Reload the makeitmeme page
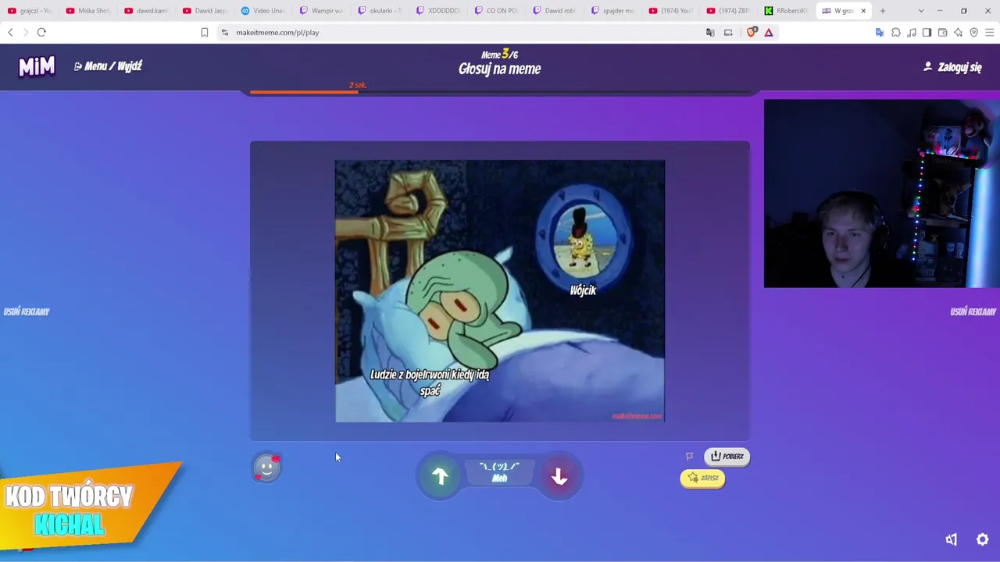Screen dimensions: 1000x562 pyautogui.click(x=41, y=32)
